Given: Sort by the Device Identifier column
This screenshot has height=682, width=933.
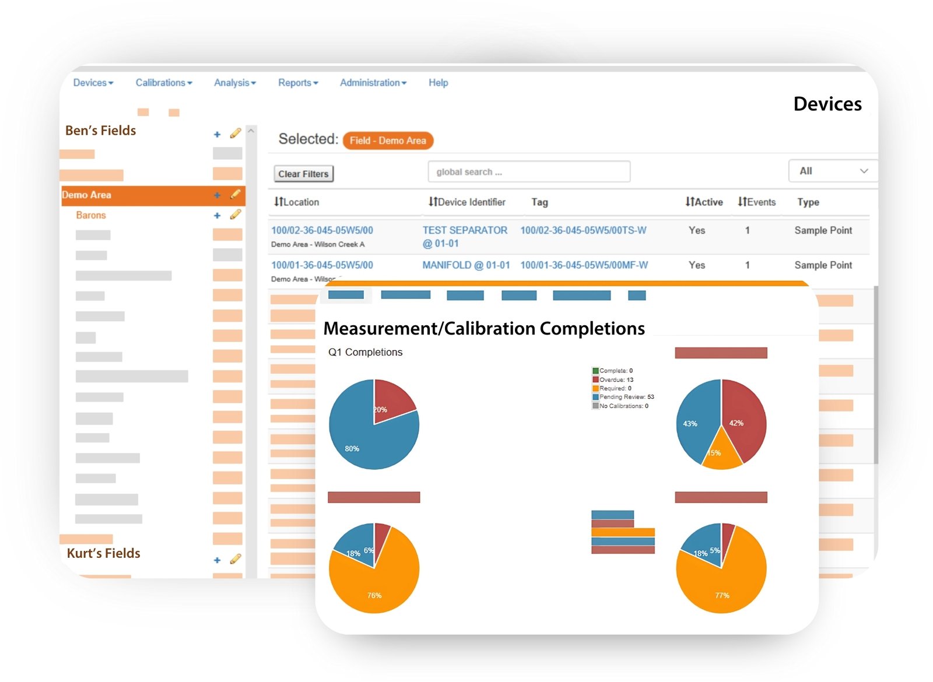Looking at the screenshot, I should coord(466,202).
